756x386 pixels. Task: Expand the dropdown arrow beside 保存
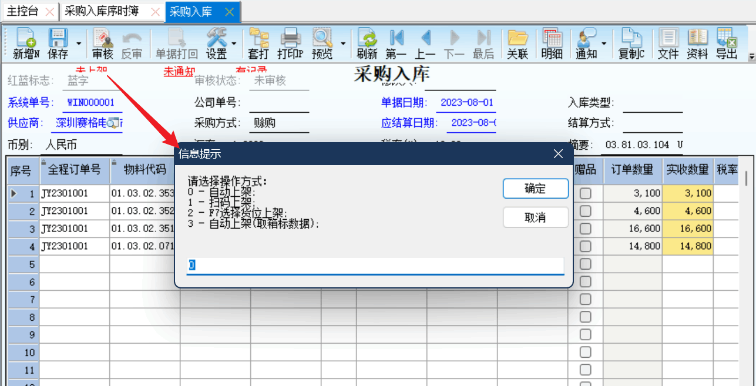(x=79, y=43)
